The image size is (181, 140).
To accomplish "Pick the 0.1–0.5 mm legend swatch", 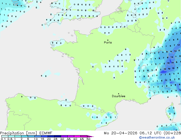I will 5,136.
